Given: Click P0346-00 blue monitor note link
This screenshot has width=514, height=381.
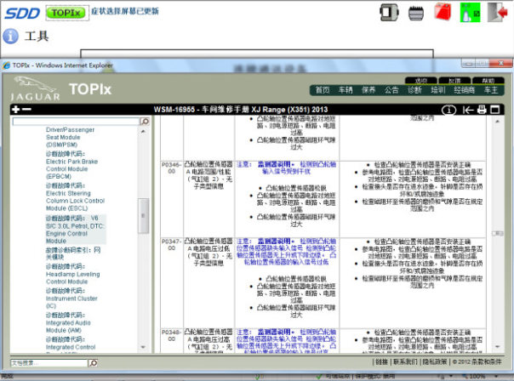Looking at the screenshot, I should [287, 168].
